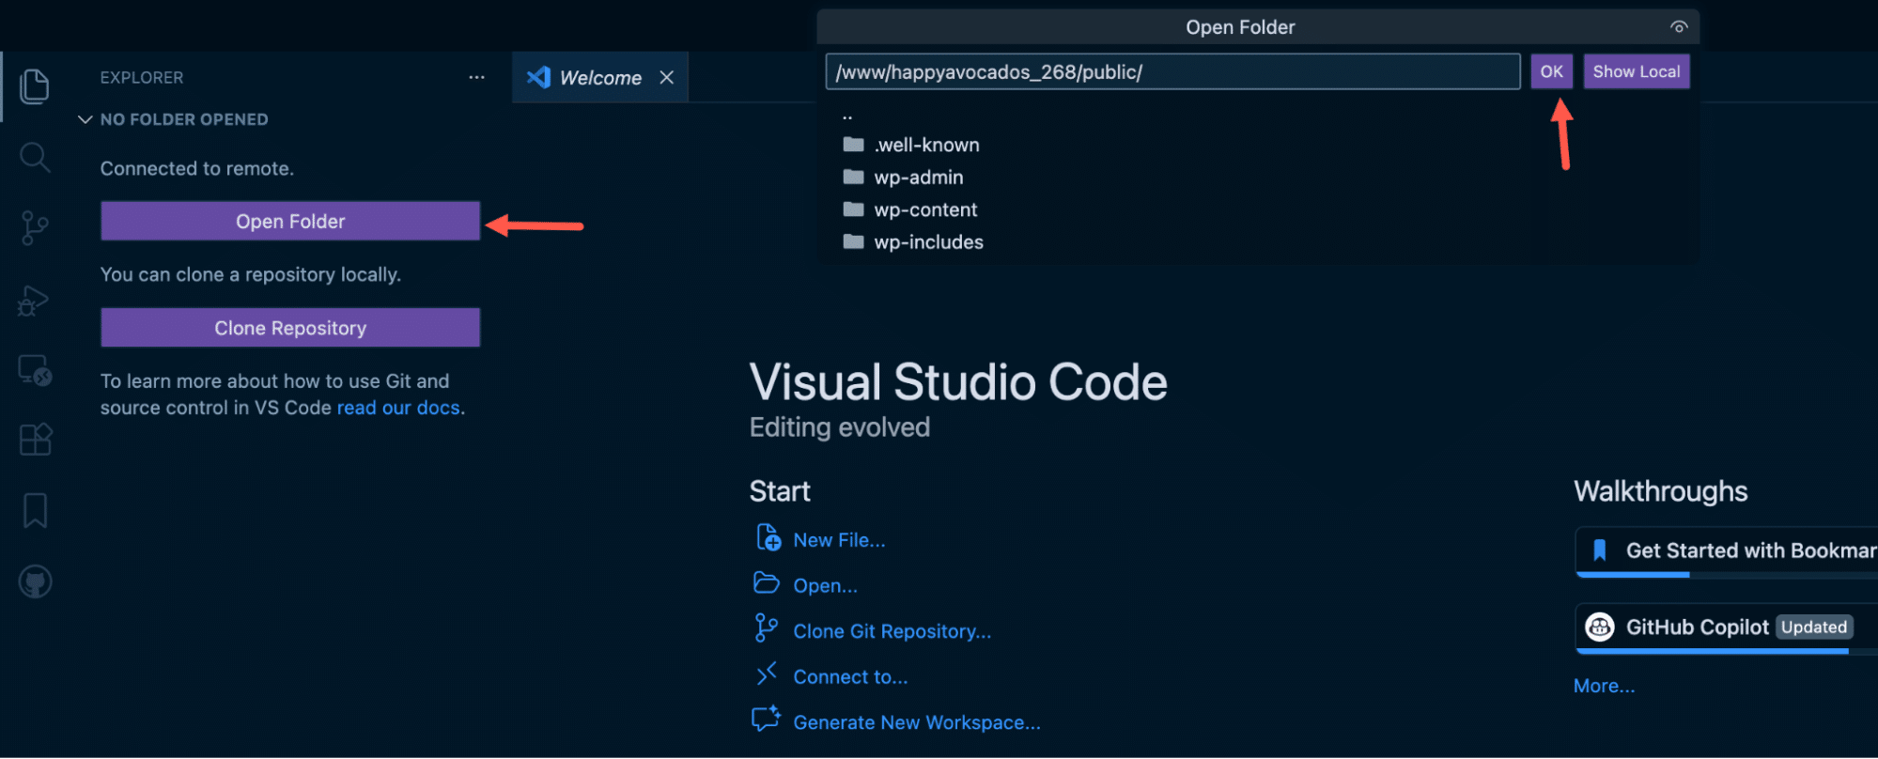Click the folder path input field
This screenshot has height=759, width=1878.
tap(1172, 72)
